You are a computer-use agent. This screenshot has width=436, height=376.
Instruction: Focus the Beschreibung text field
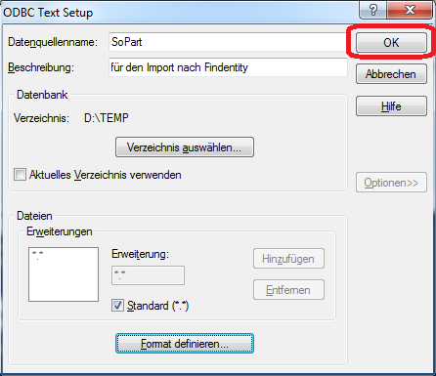[x=228, y=67]
